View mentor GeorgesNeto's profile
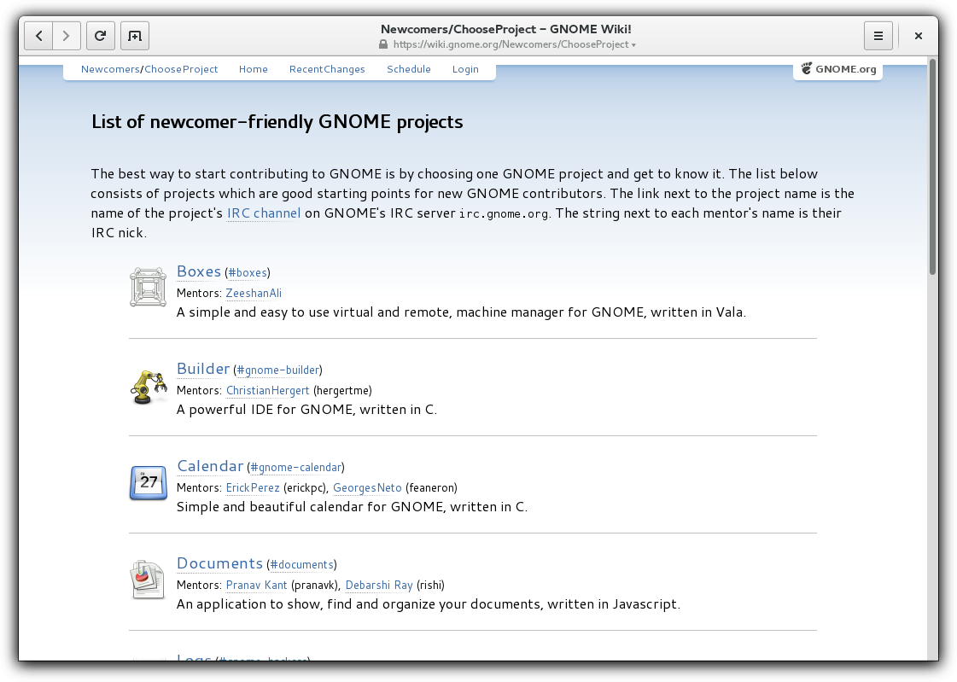The height and width of the screenshot is (682, 957). point(367,487)
